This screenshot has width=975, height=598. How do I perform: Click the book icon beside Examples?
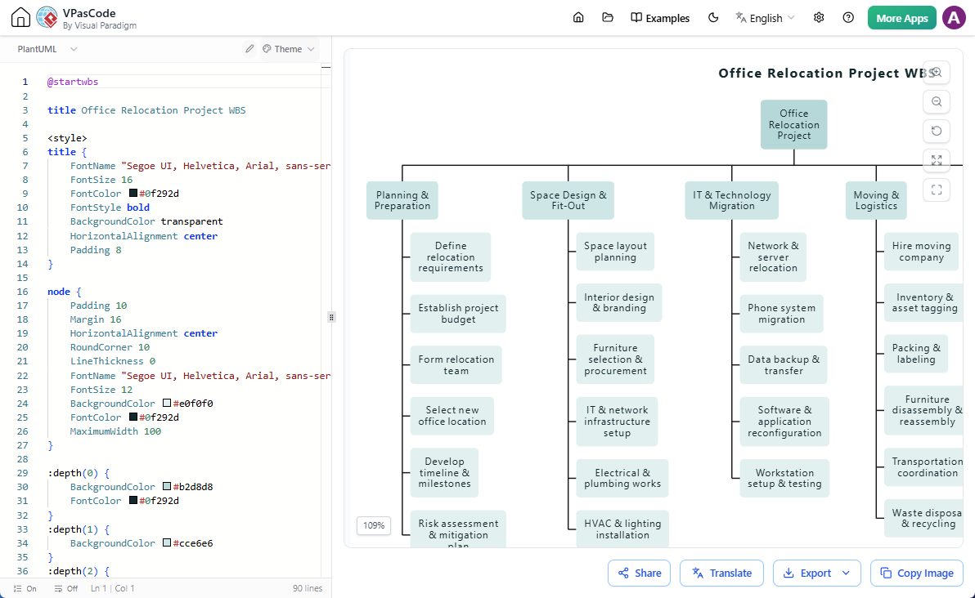(636, 17)
